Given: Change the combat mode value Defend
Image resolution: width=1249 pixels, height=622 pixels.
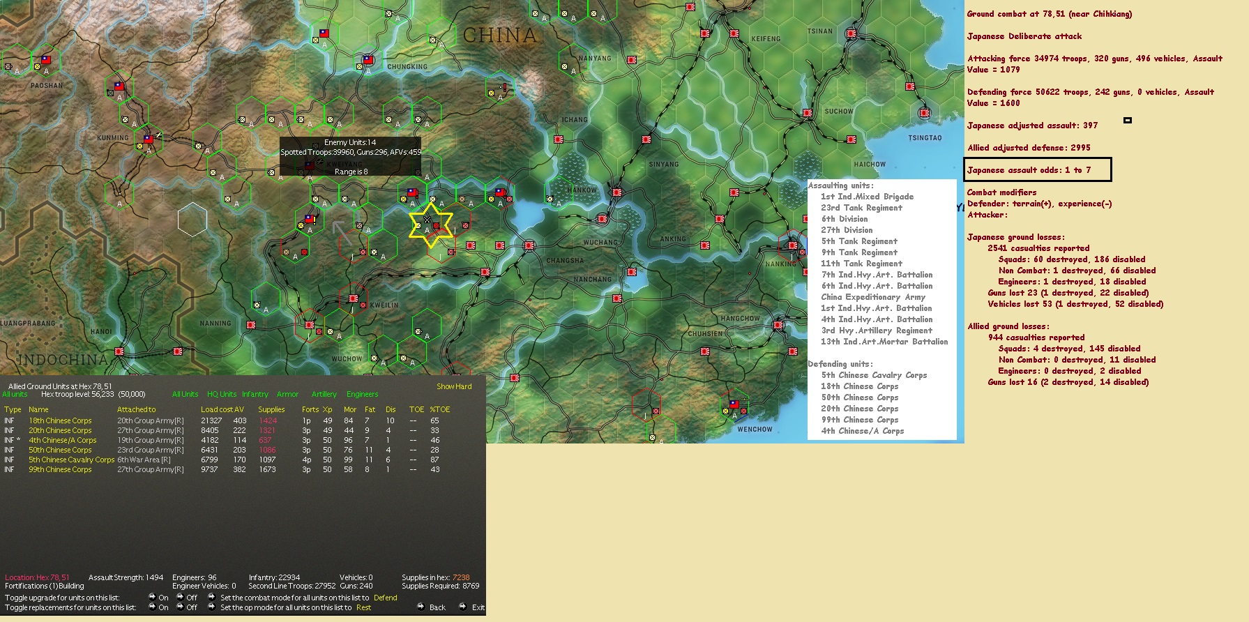Looking at the screenshot, I should [386, 598].
